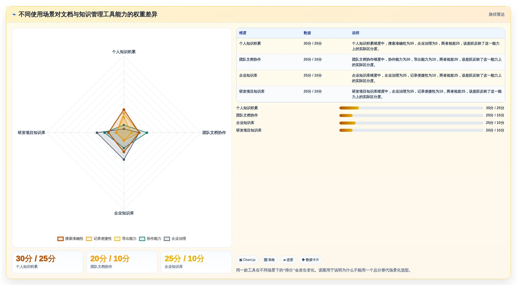Click the 团队文档协作 progress bar
This screenshot has width=517, height=285.
click(x=411, y=116)
